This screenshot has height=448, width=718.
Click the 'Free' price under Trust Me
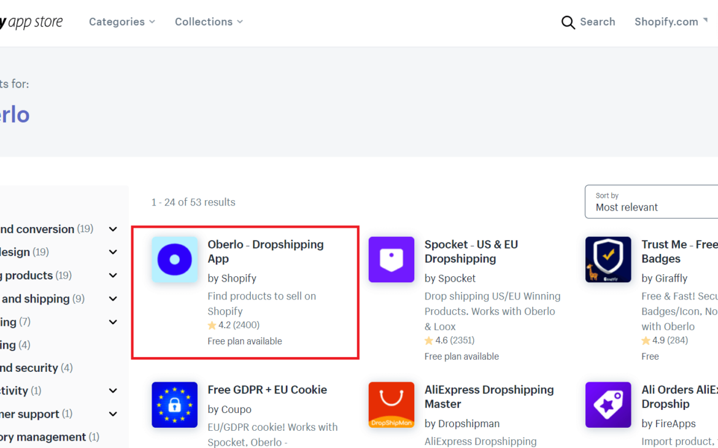pyautogui.click(x=650, y=357)
